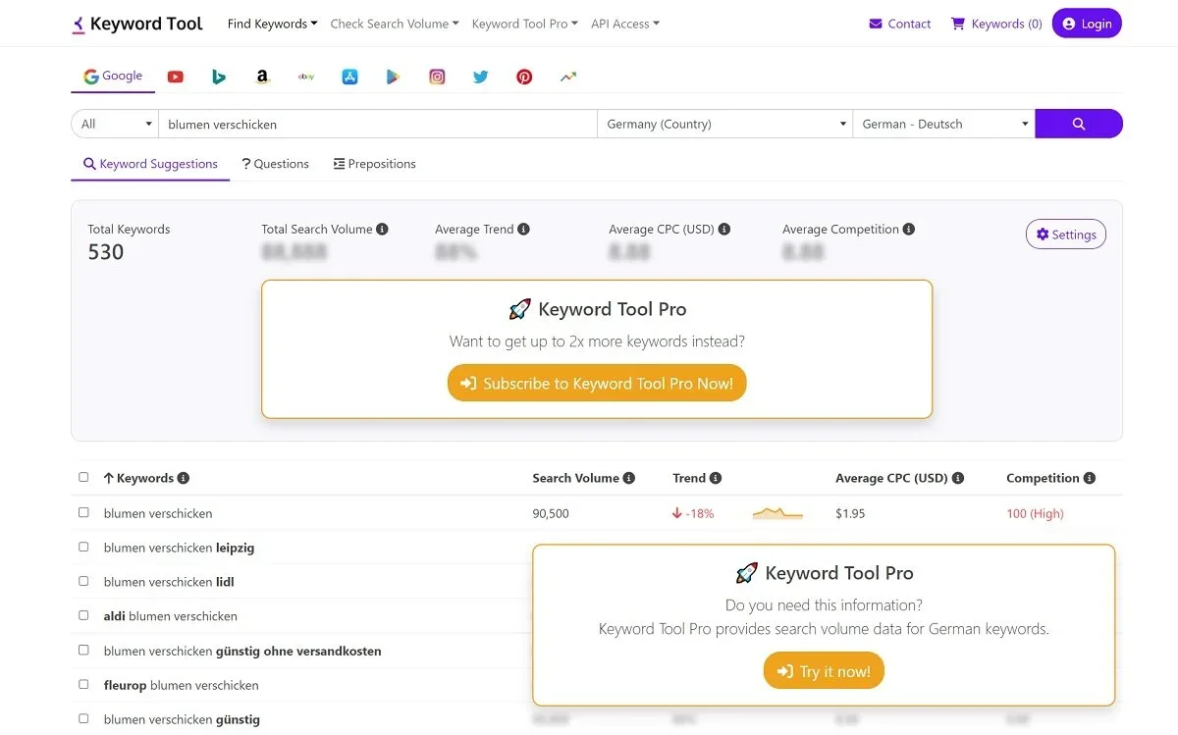Open the Find Keywords menu
This screenshot has width=1178, height=735.
[272, 23]
